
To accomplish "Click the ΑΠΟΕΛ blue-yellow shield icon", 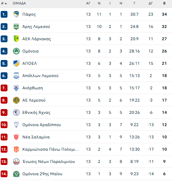I will point(16,63).
